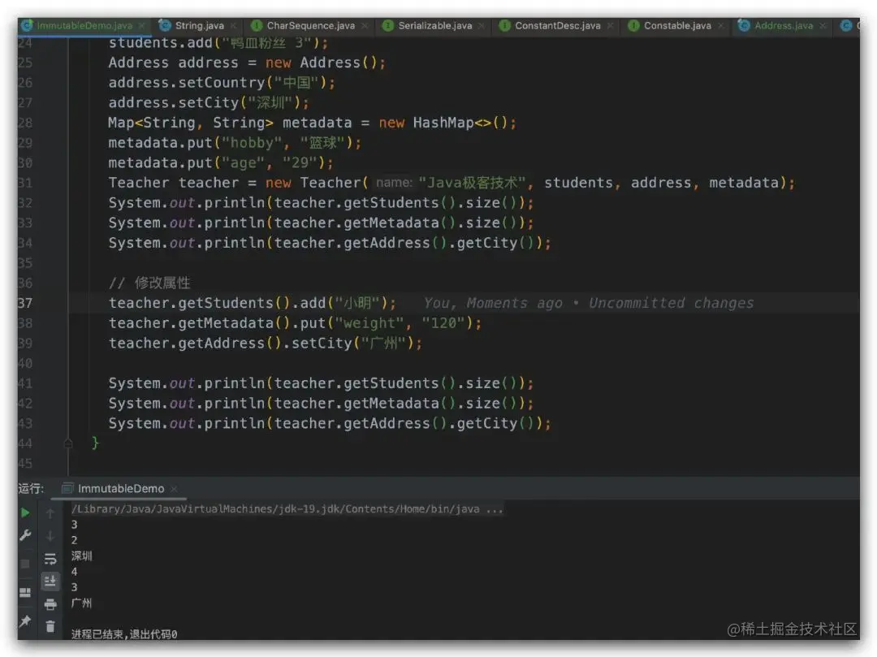Close the ImmutableDemo.java editor tab

tap(142, 26)
